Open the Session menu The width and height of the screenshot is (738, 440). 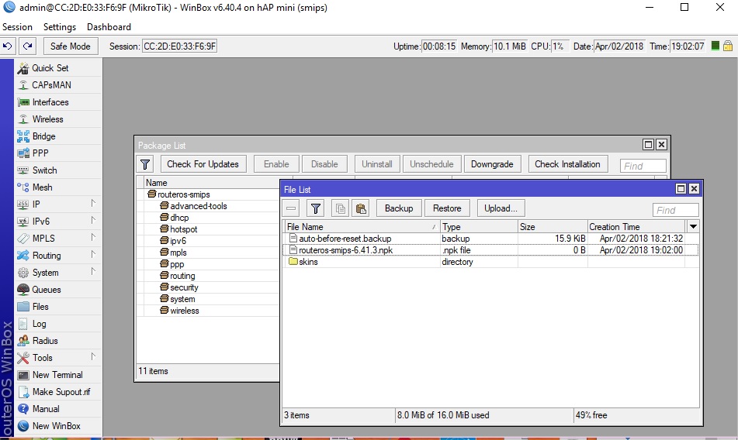pyautogui.click(x=17, y=27)
